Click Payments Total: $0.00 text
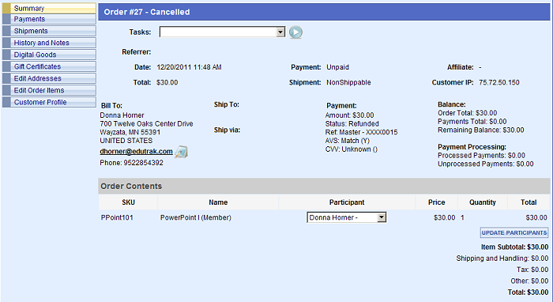Viewport: 553px width, 302px height. [472, 122]
